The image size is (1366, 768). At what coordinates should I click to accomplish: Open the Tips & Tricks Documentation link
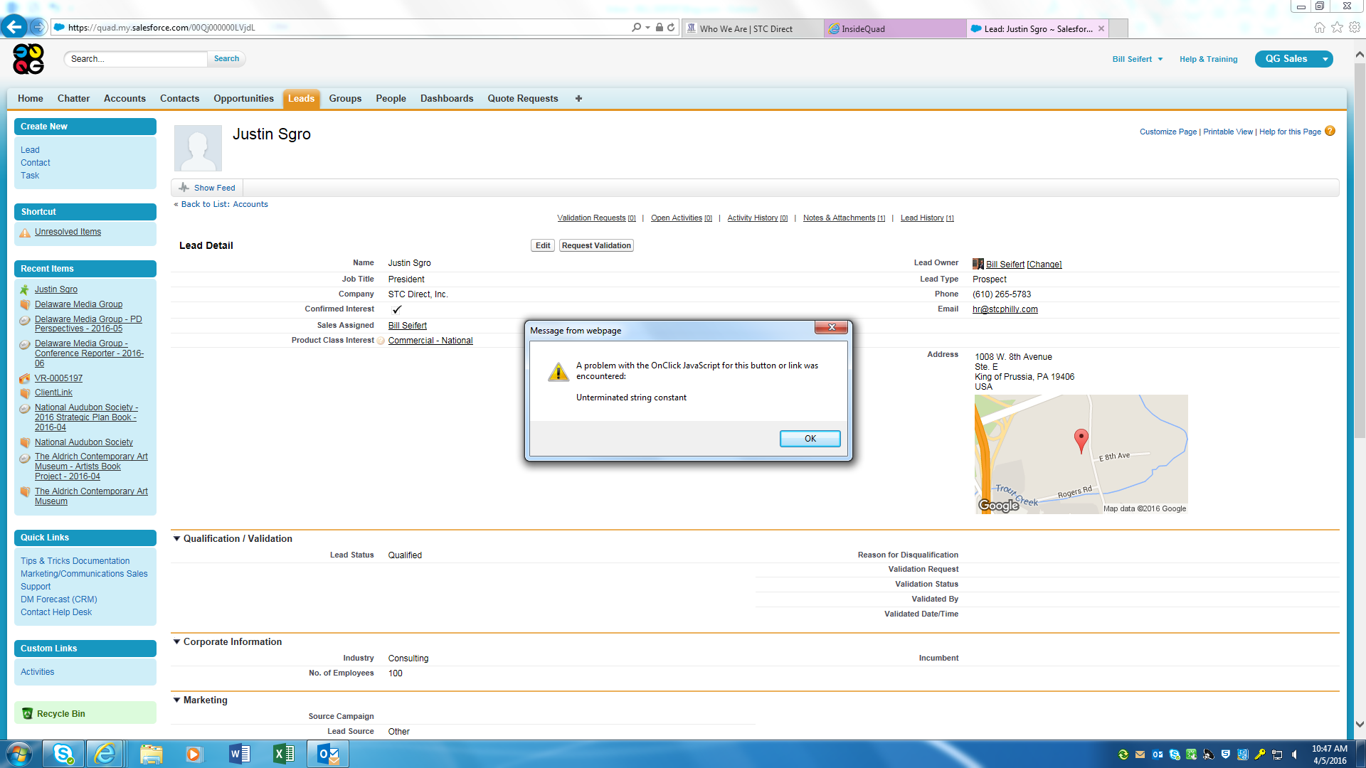[75, 561]
